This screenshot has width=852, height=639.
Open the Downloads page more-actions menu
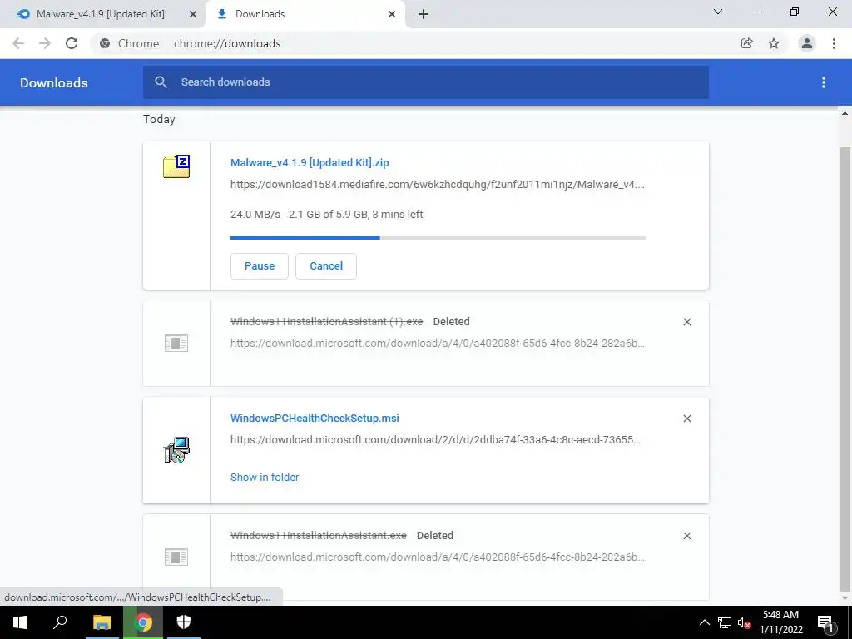[824, 82]
